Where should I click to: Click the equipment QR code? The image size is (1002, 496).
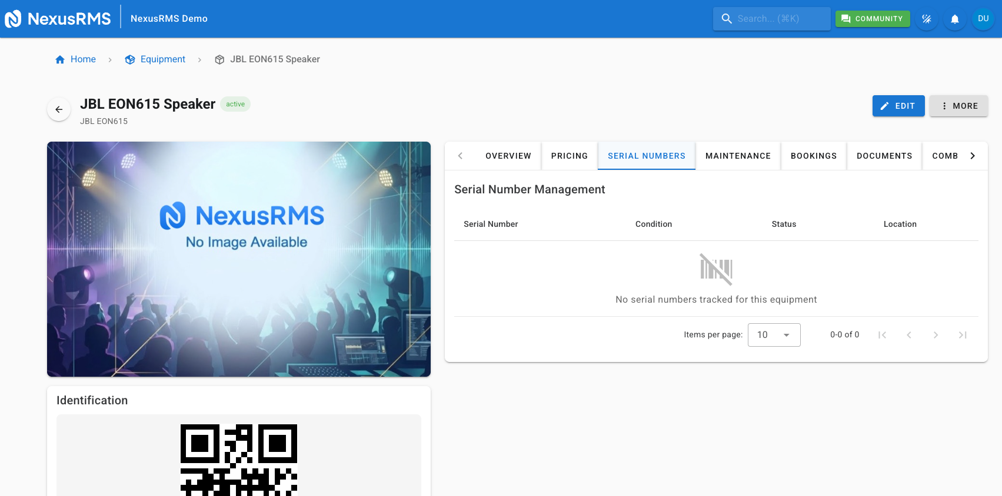239,460
